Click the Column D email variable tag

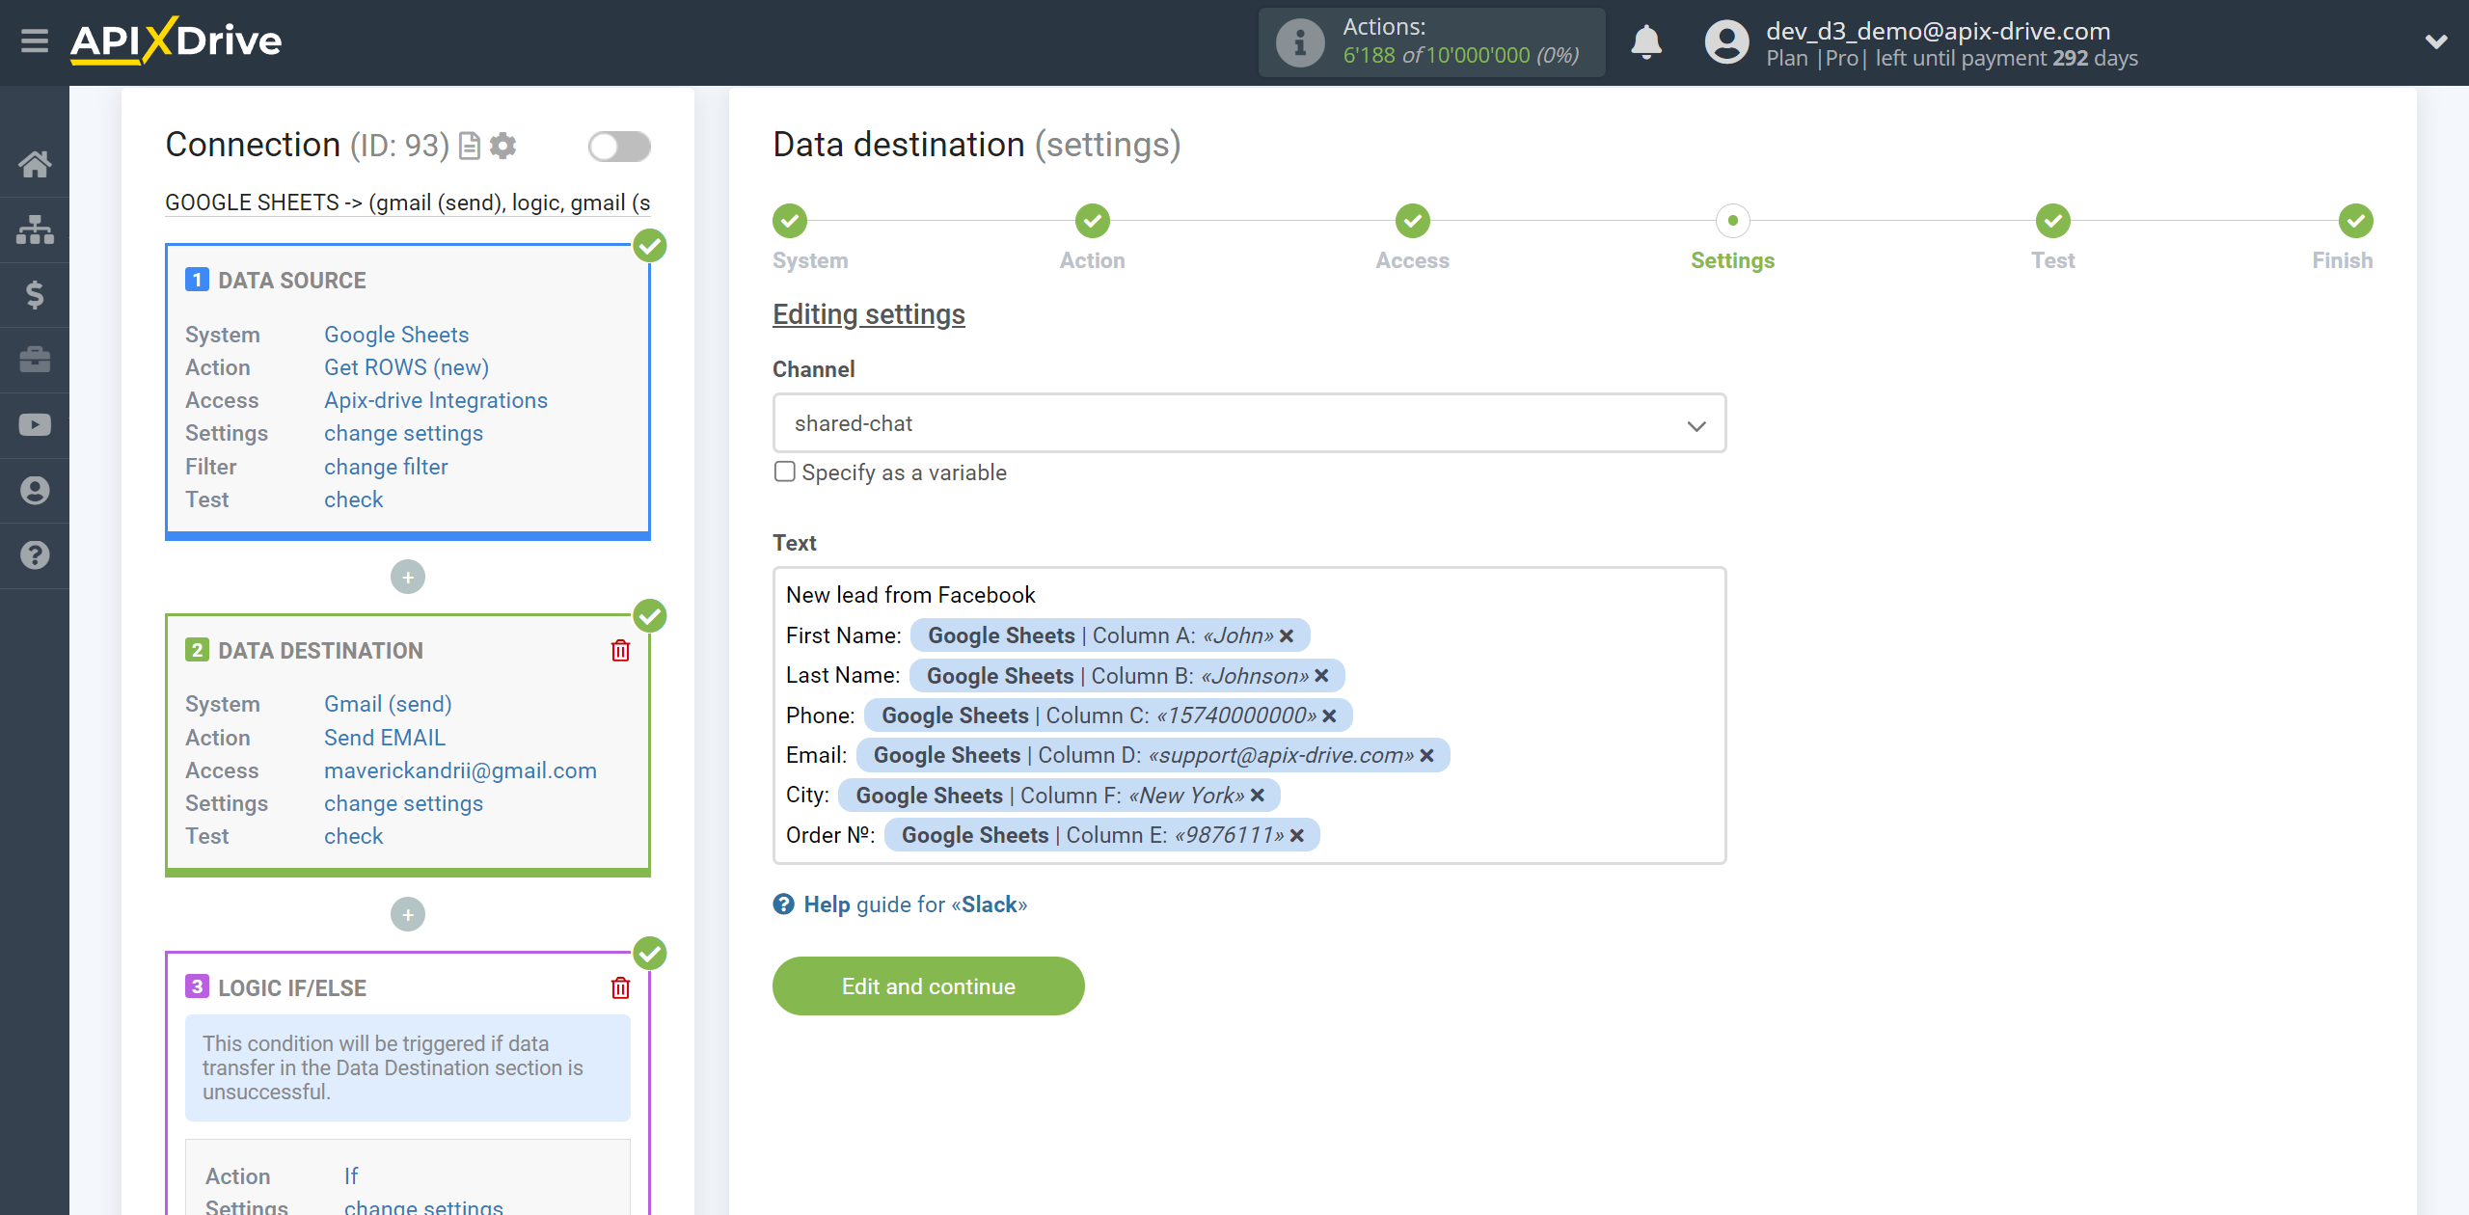point(1153,755)
